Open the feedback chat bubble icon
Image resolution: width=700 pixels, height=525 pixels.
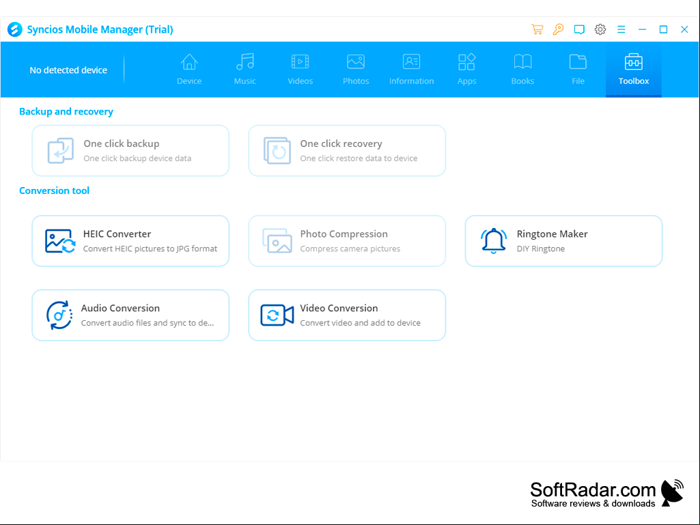click(x=579, y=29)
